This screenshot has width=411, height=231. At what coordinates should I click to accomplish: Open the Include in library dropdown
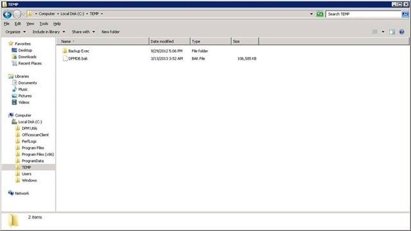(49, 32)
